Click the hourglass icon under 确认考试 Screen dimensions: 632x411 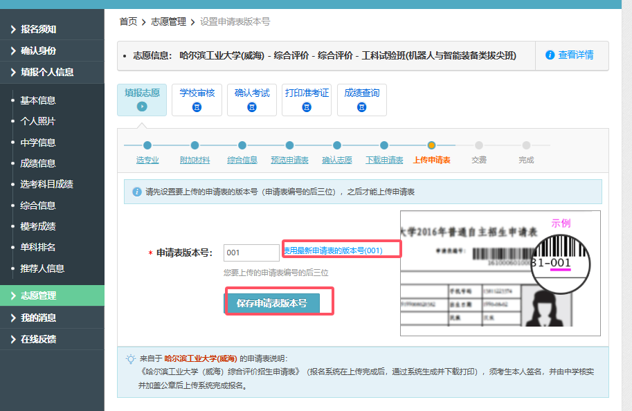pos(252,107)
